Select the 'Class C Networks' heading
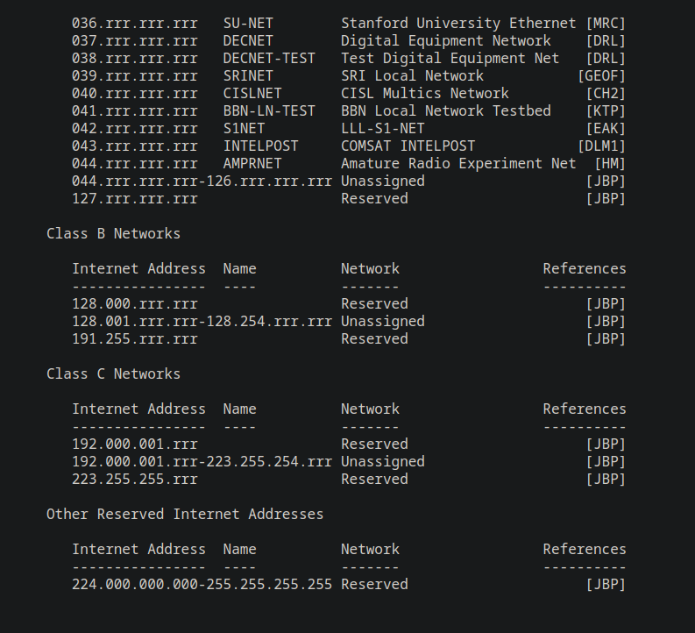Viewport: 695px width, 633px height. 113,373
